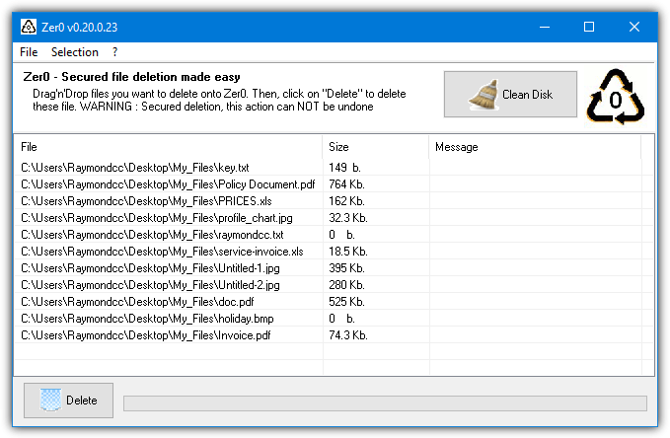The image size is (670, 438).
Task: Click the File column header
Action: pos(168,147)
